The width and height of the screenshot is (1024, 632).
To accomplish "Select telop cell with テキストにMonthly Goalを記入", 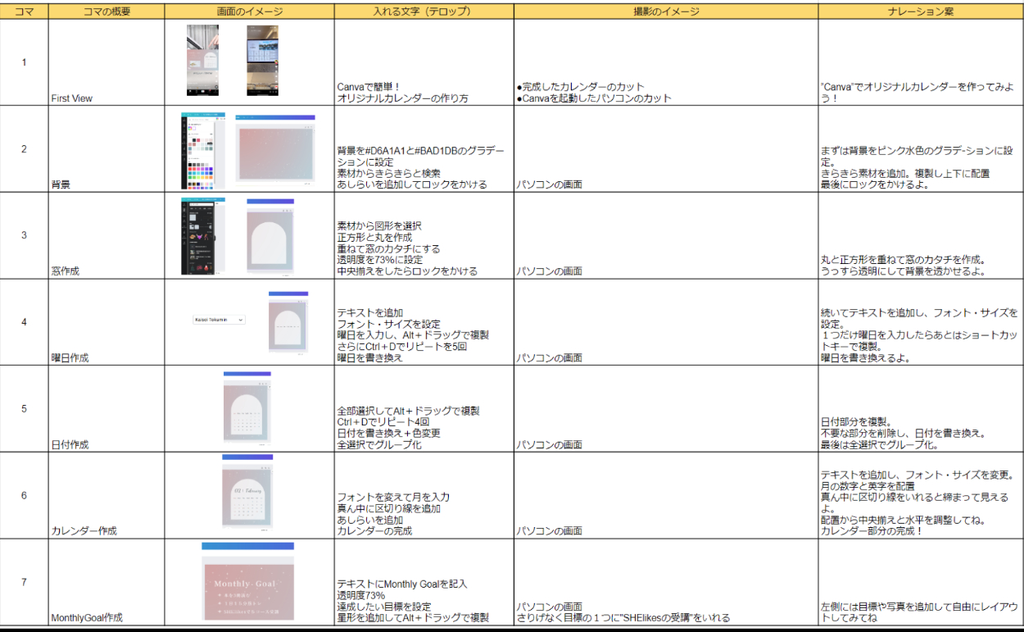I will pyautogui.click(x=424, y=582).
